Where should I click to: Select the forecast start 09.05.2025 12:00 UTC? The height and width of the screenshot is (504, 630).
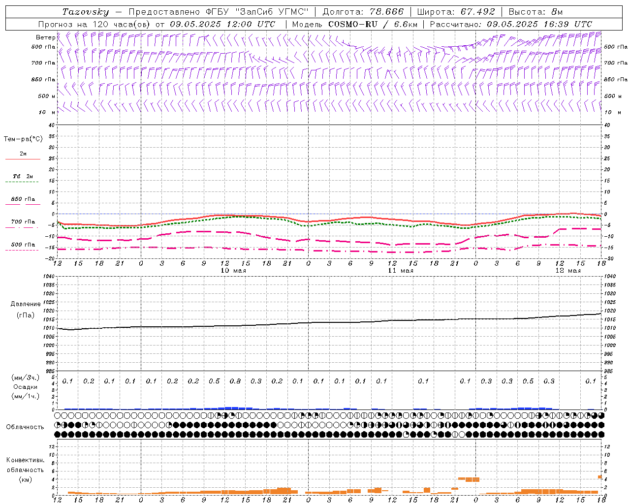(222, 24)
